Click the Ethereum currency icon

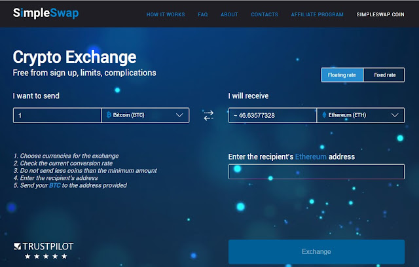click(324, 115)
